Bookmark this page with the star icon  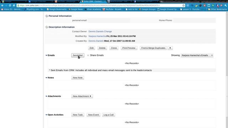183,5
